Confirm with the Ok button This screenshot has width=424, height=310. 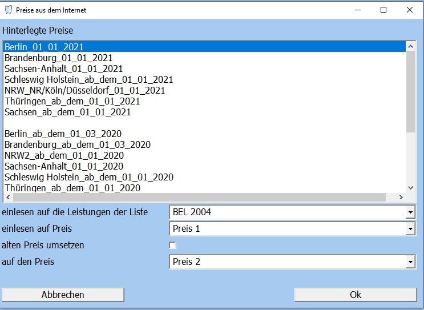(355, 295)
